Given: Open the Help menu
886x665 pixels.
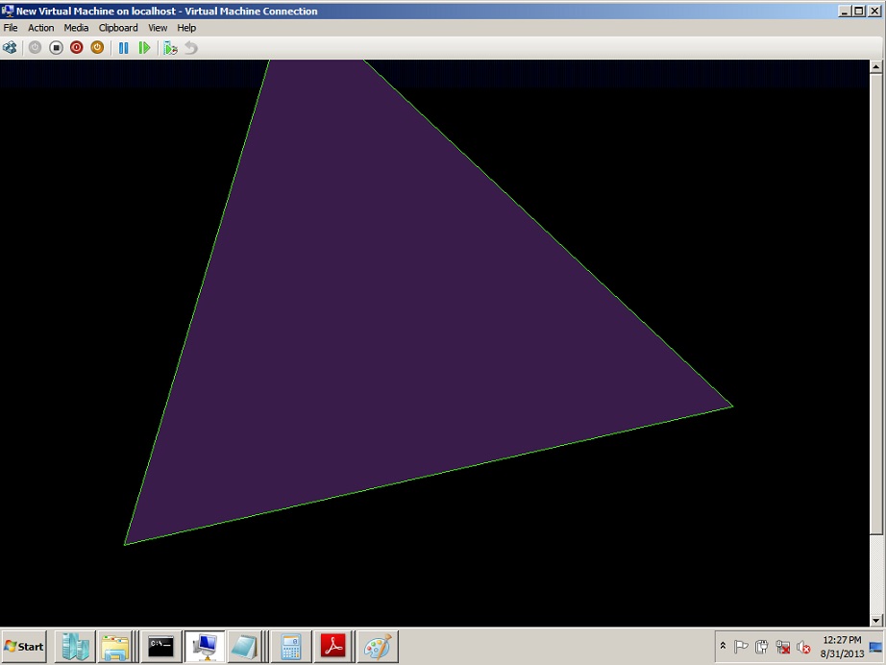Looking at the screenshot, I should [186, 28].
